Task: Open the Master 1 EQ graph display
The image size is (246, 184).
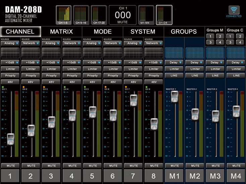Action: [174, 53]
